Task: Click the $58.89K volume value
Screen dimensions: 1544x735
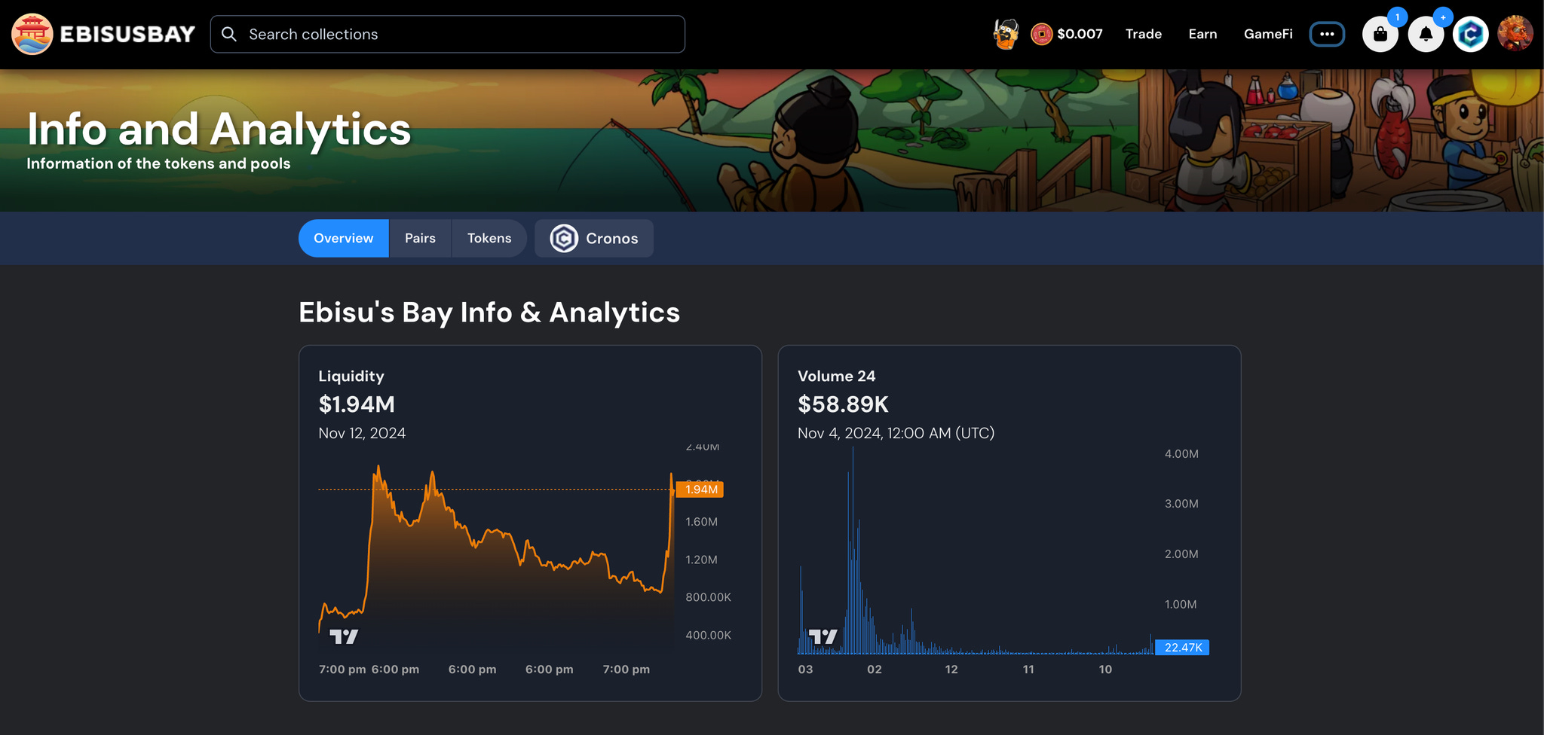Action: click(844, 404)
